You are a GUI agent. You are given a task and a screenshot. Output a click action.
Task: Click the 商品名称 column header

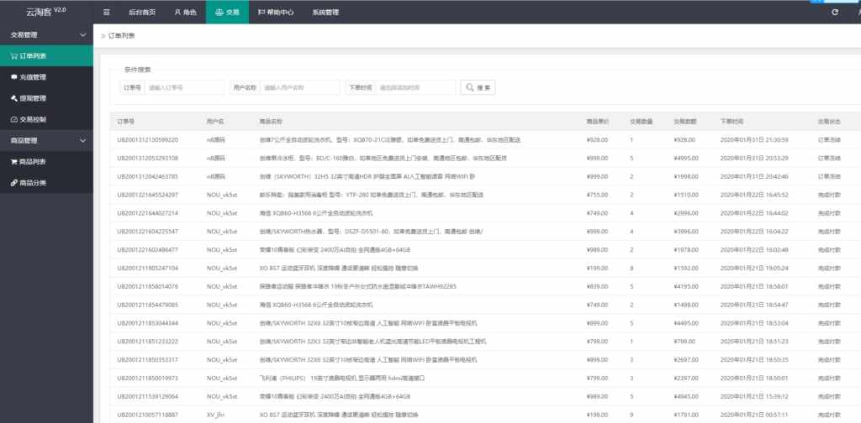click(x=271, y=122)
